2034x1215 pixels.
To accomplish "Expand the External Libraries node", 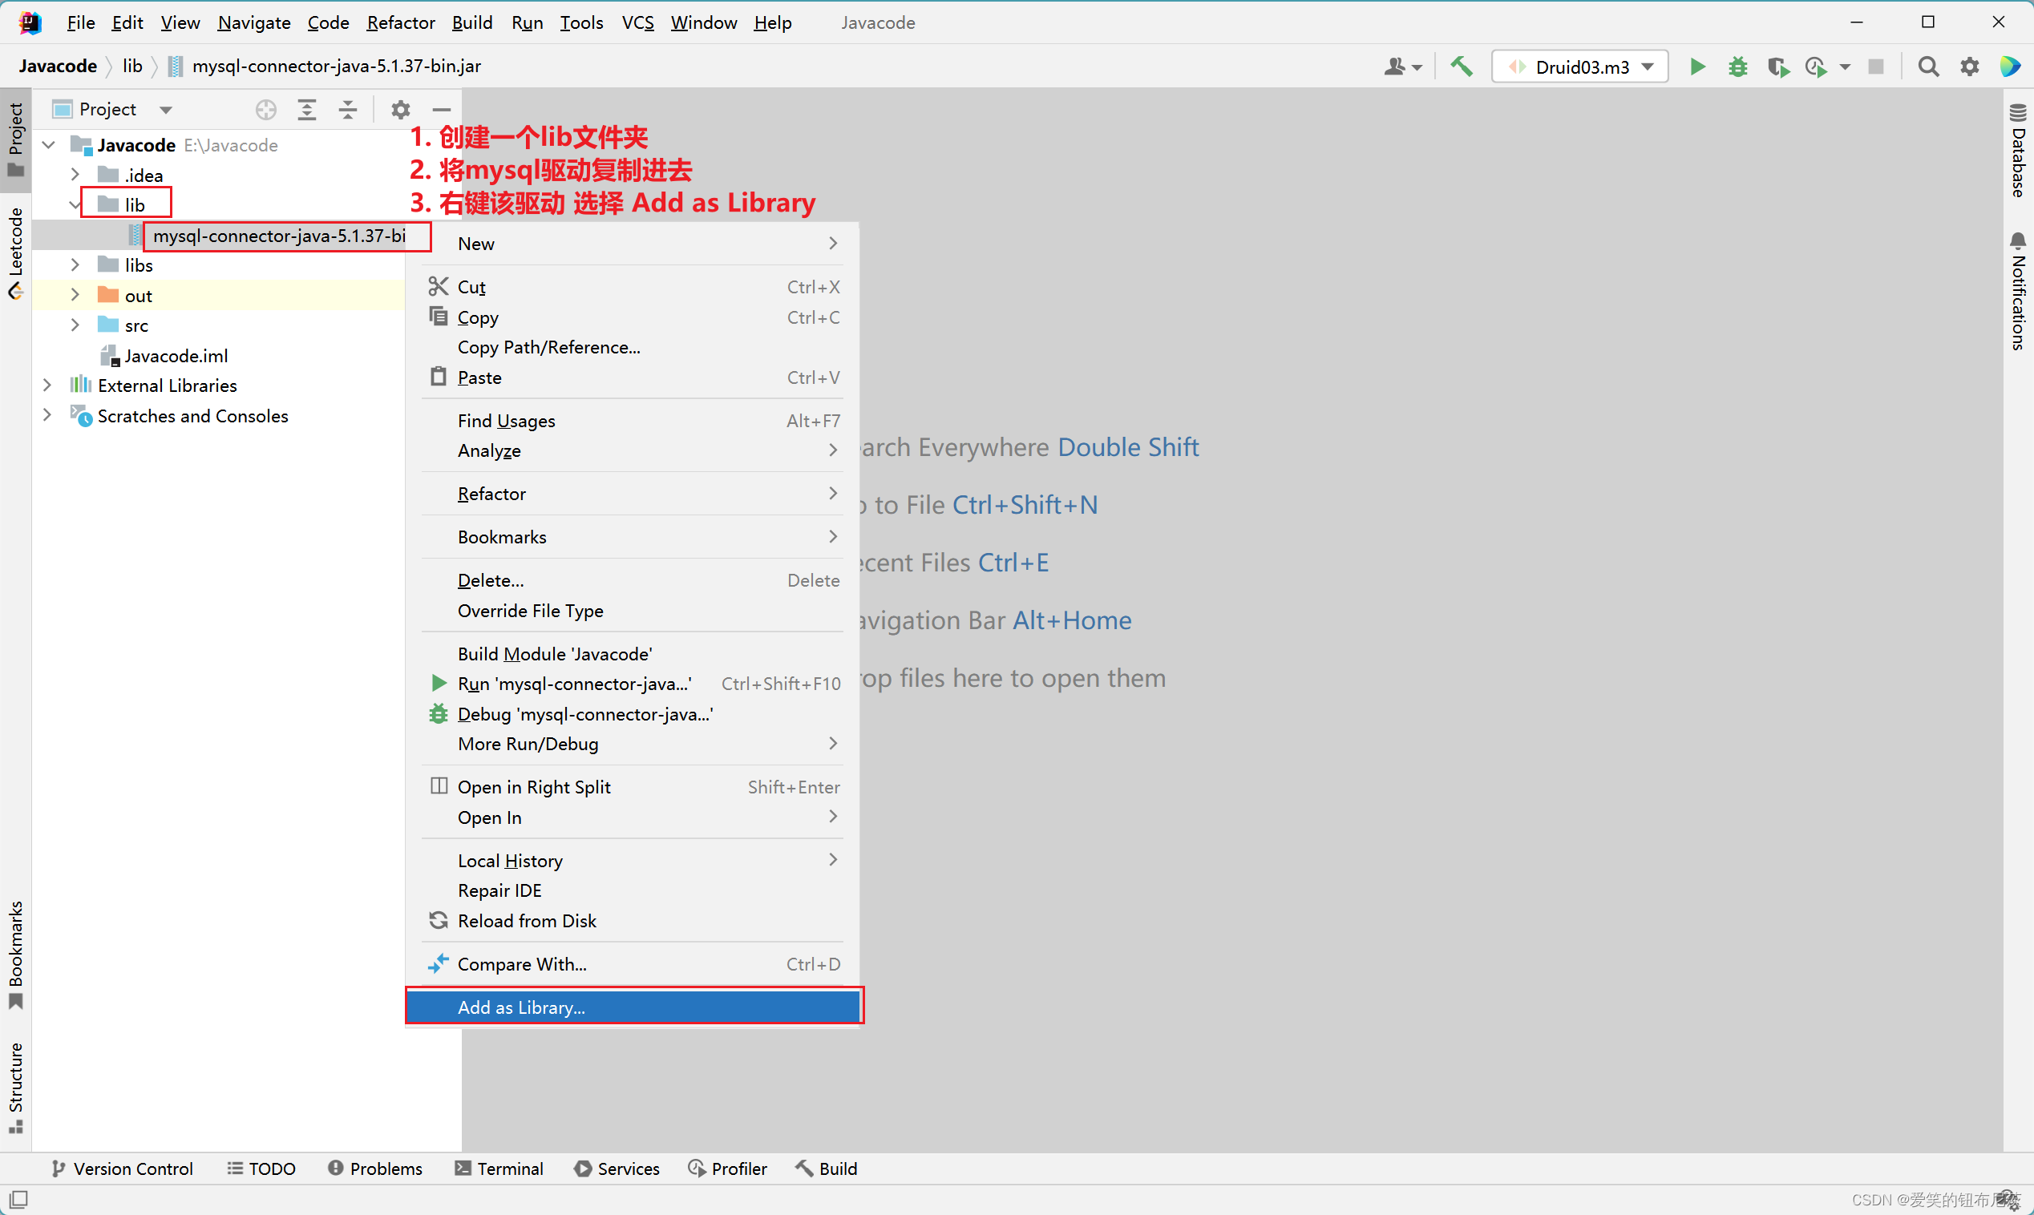I will [x=47, y=385].
